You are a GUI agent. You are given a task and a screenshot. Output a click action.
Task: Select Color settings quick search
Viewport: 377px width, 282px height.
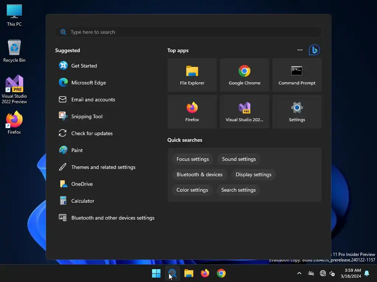(192, 190)
